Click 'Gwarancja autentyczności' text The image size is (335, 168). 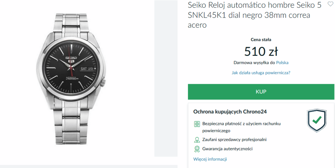(x=227, y=149)
